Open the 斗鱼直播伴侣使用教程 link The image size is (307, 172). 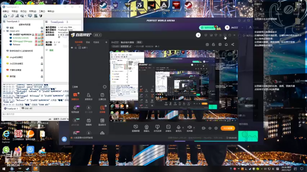click(x=83, y=138)
